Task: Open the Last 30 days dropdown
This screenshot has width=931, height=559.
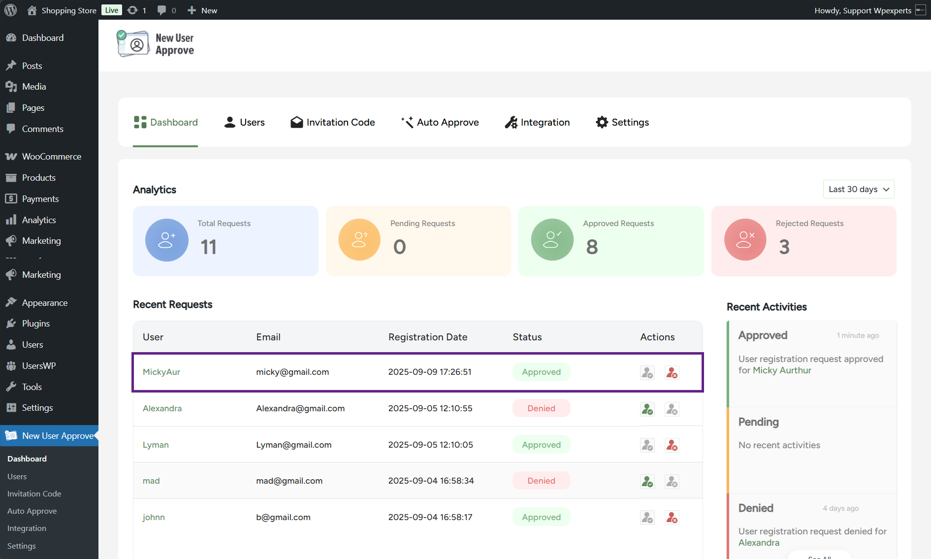Action: pyautogui.click(x=858, y=189)
